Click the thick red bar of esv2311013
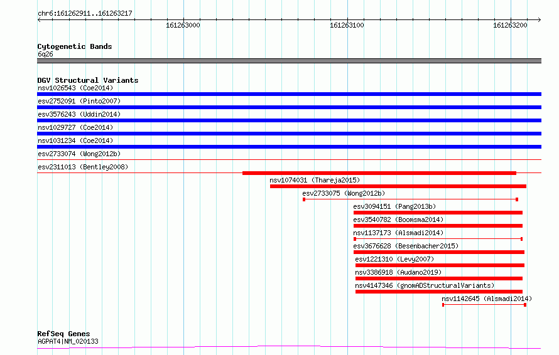The height and width of the screenshot is (355, 559). pos(379,173)
